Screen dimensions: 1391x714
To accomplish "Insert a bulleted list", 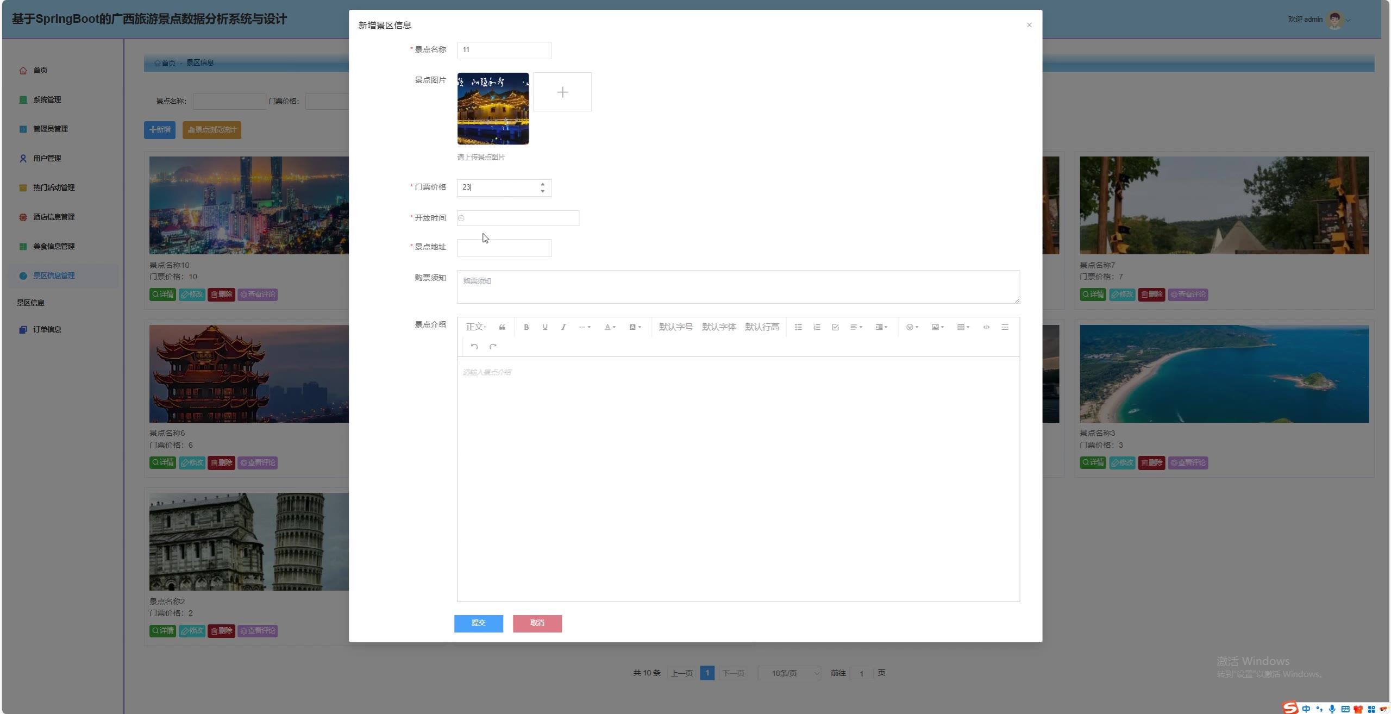I will click(798, 327).
